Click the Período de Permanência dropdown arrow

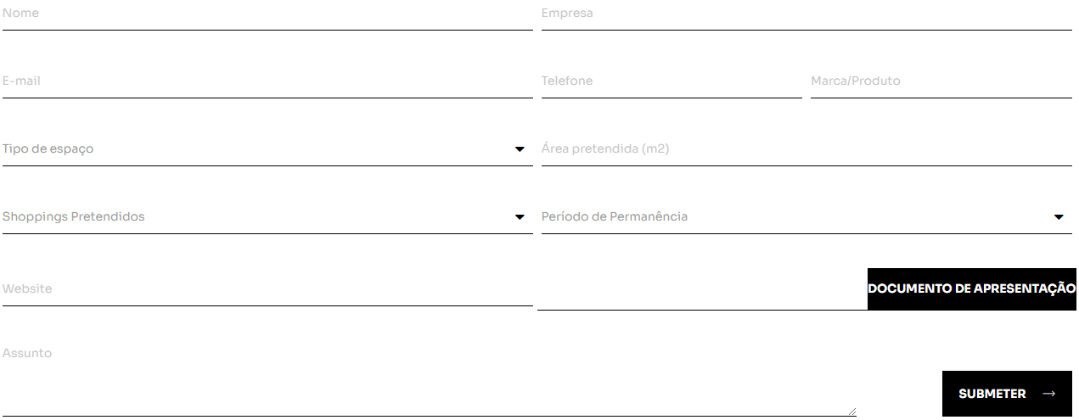1059,217
